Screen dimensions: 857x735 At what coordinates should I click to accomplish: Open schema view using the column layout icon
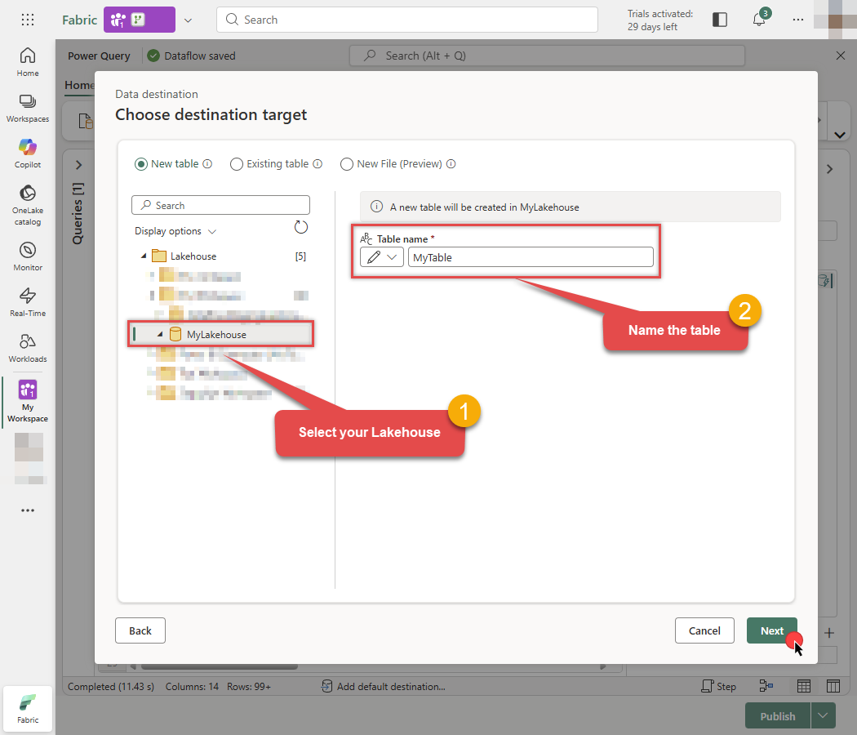tap(833, 686)
